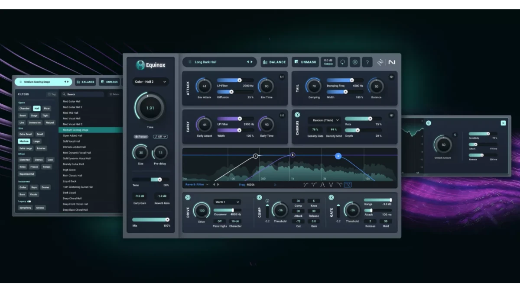Toggle the Comp link L button

click(x=267, y=201)
